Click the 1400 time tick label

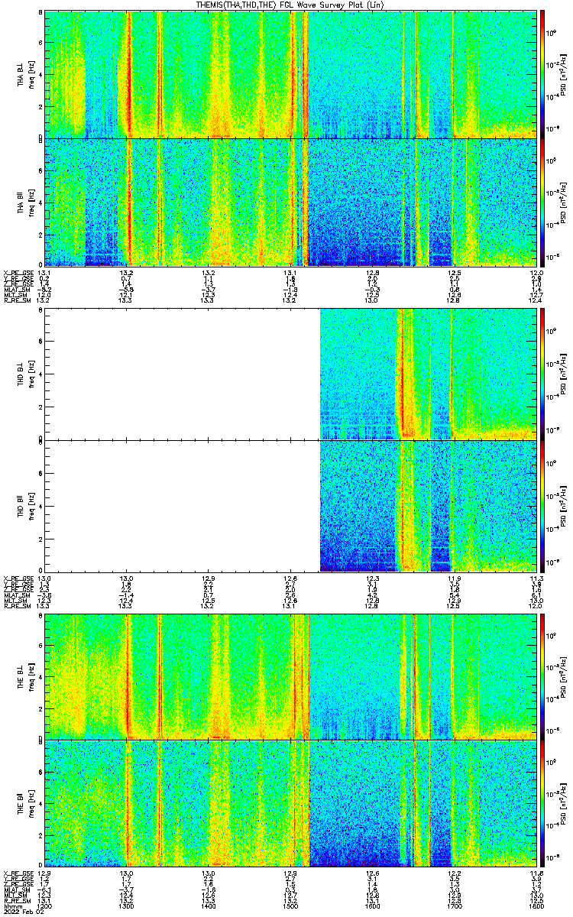209,905
